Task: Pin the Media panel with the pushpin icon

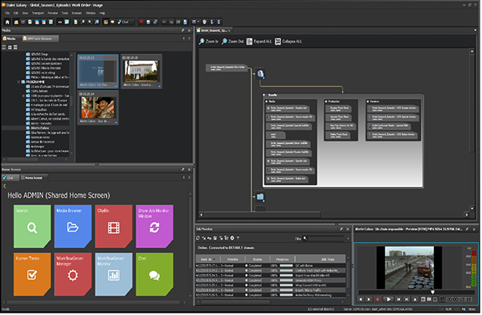Action: tap(182, 31)
